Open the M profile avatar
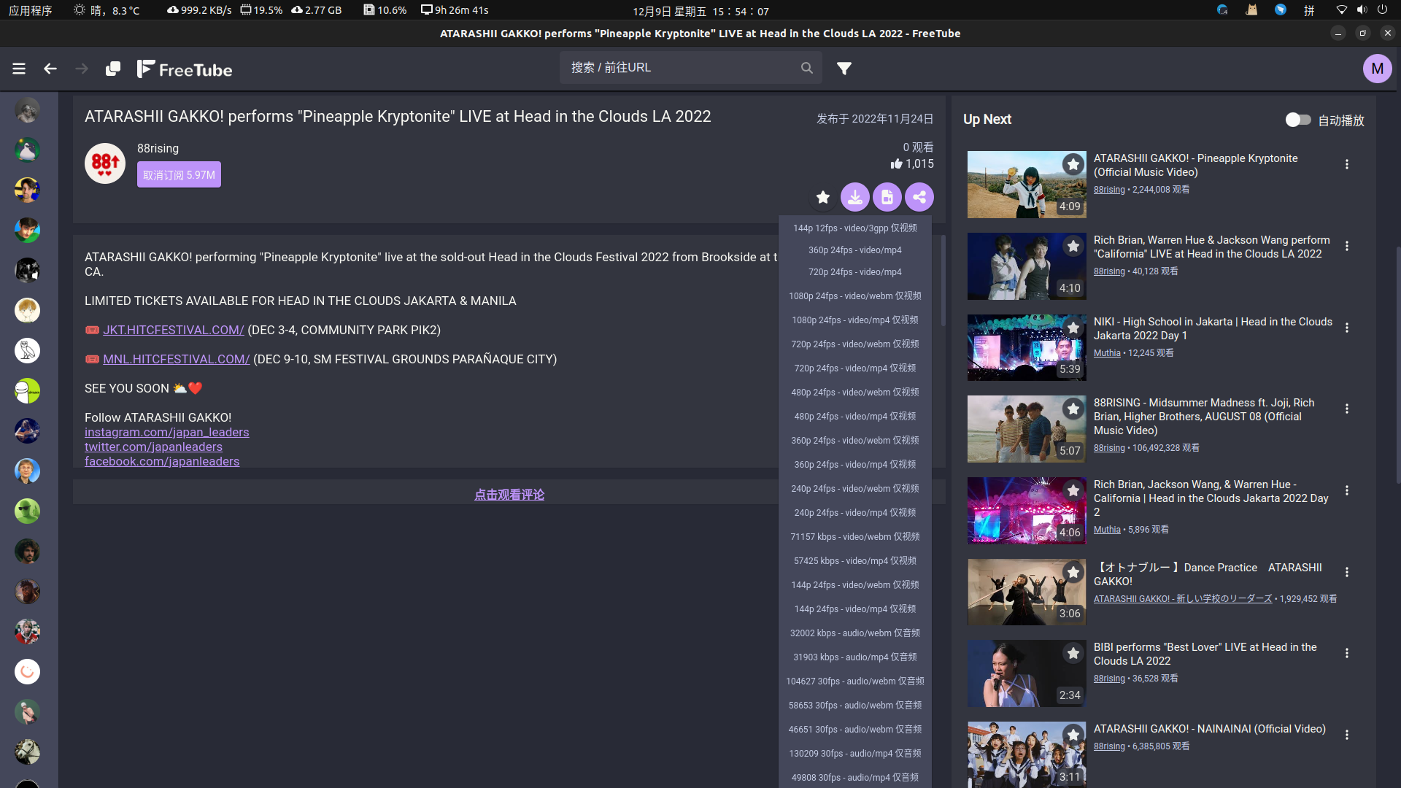 click(x=1377, y=69)
